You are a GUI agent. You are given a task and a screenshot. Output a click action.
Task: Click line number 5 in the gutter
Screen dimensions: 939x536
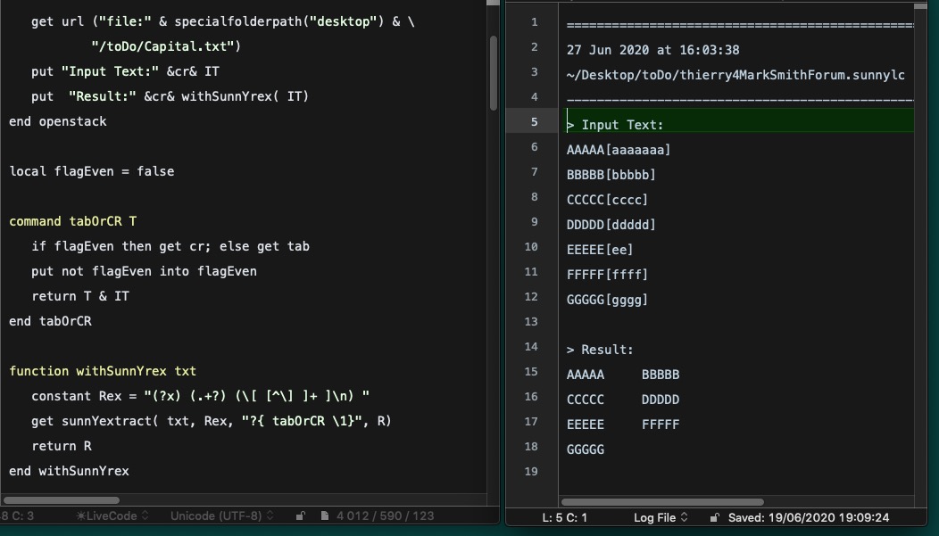click(533, 121)
